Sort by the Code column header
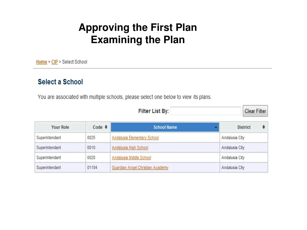307x230 pixels. (98, 127)
